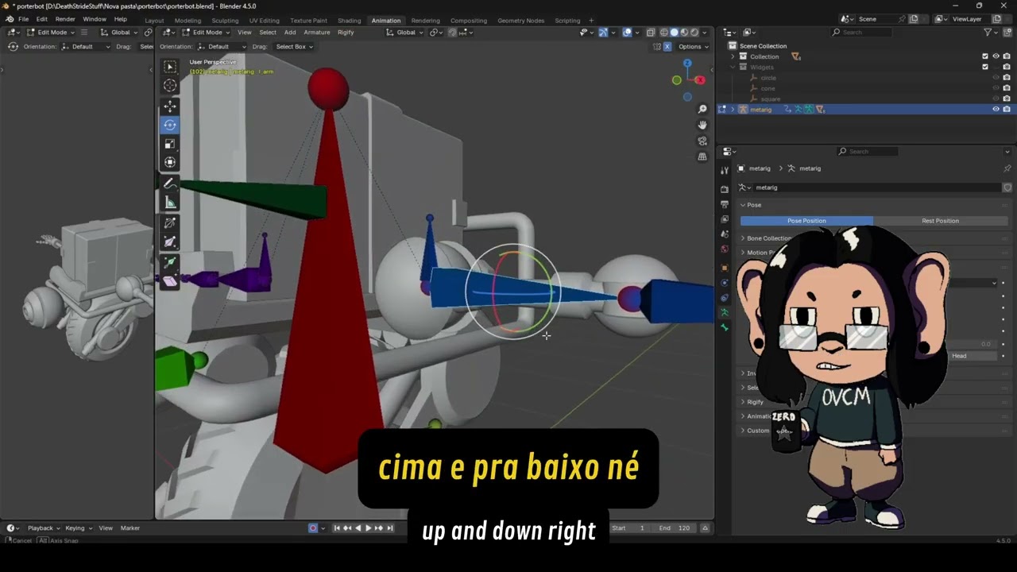Image resolution: width=1017 pixels, height=572 pixels.
Task: Open the Rigify menu
Action: [x=346, y=33]
